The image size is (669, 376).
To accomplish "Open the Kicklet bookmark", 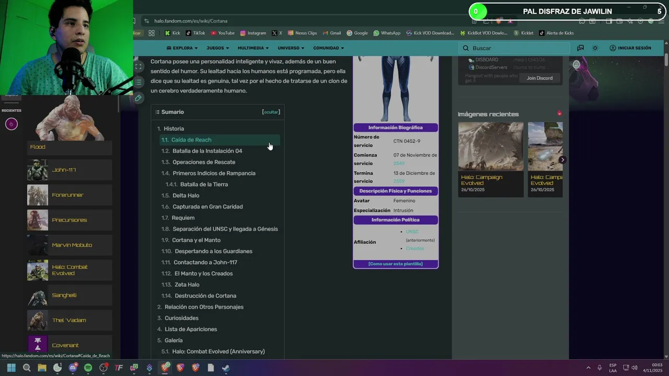I will [x=523, y=33].
